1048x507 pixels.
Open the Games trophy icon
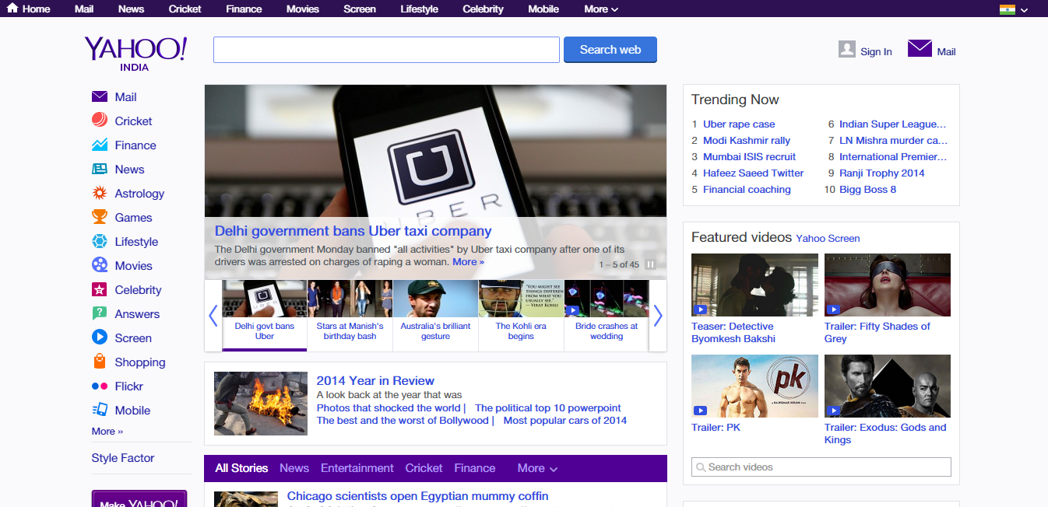(100, 217)
